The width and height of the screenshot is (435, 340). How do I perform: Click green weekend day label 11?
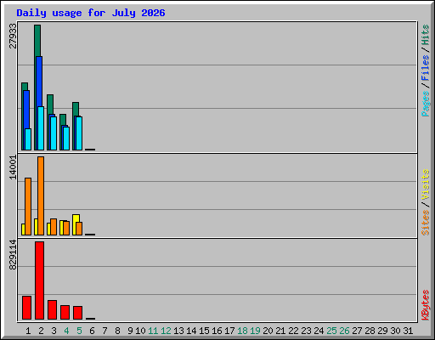[x=153, y=331]
